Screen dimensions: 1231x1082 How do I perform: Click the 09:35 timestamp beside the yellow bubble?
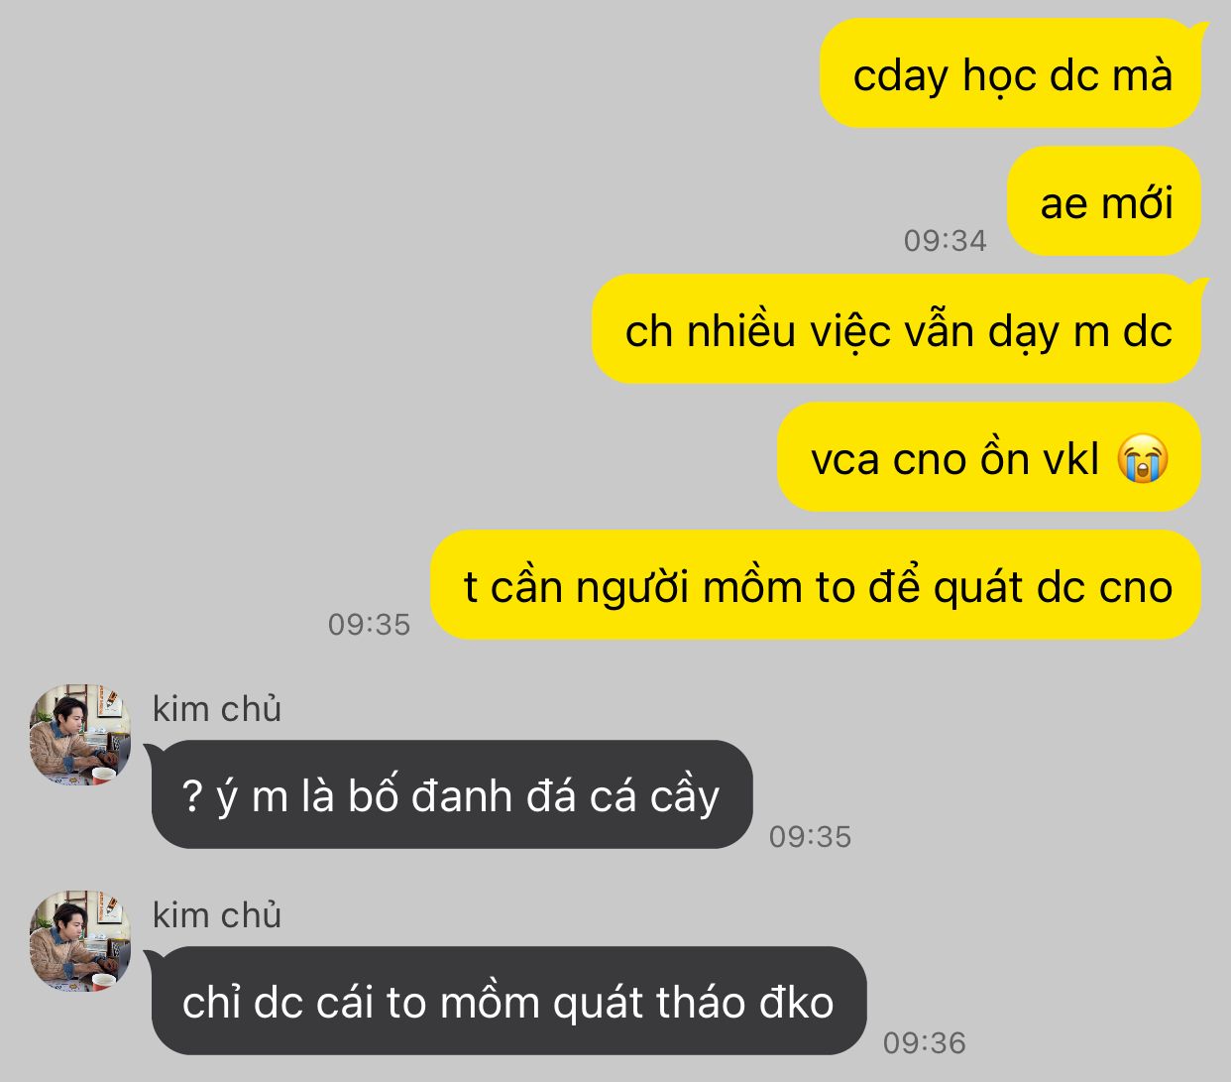tap(369, 624)
